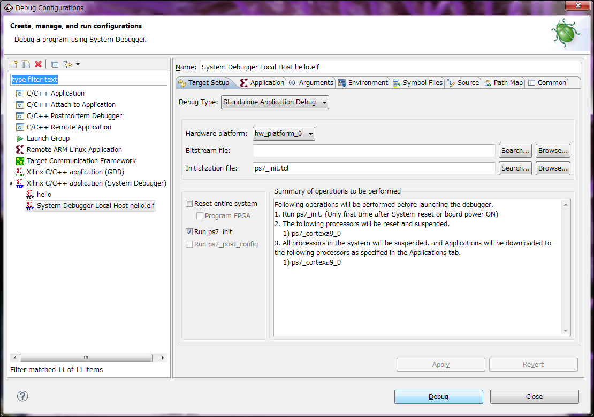Click Browse for Initialization file
Viewport: 594px width, 417px height.
[553, 168]
